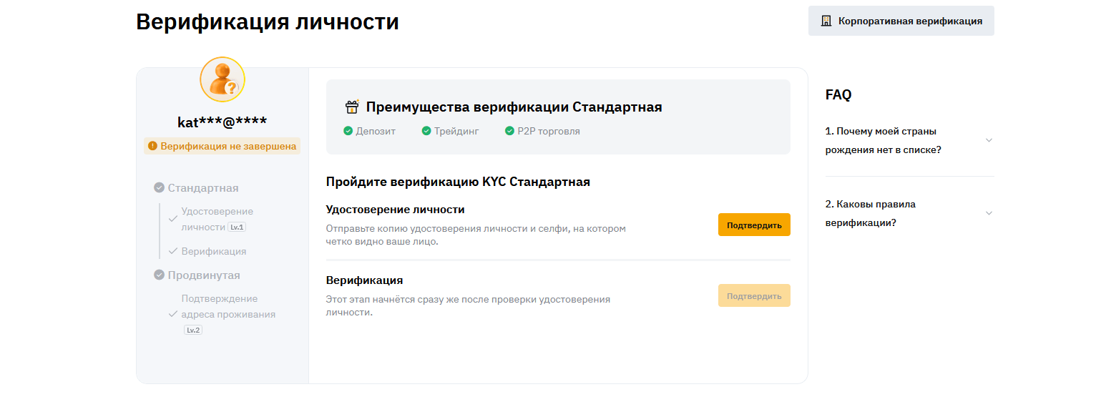The width and height of the screenshot is (1101, 402).
Task: Click the gray check icon beside Продвинутая
Action: pyautogui.click(x=159, y=275)
